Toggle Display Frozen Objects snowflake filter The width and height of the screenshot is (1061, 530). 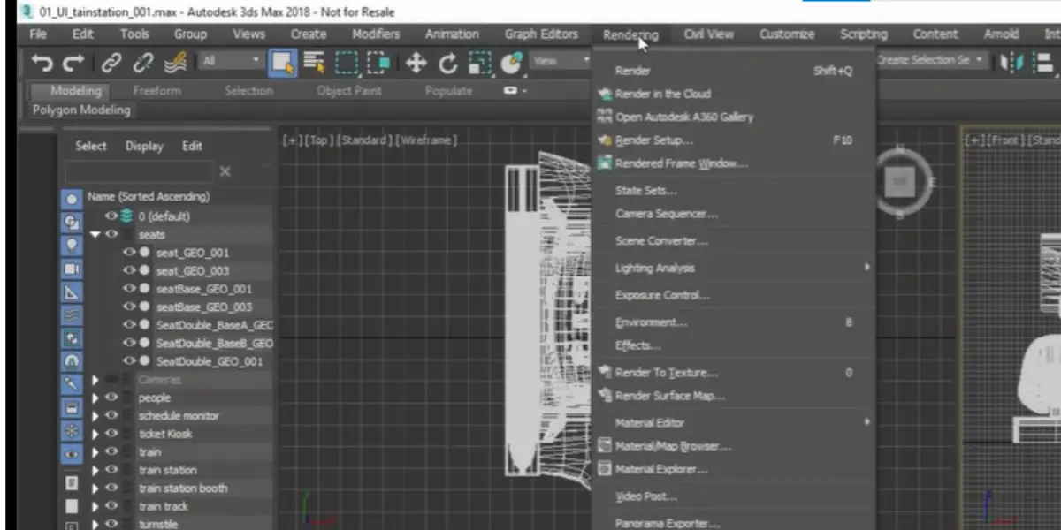(72, 431)
